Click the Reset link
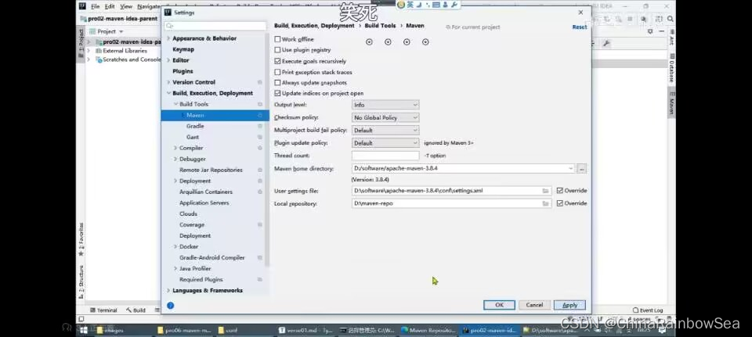The width and height of the screenshot is (752, 337). [x=580, y=27]
